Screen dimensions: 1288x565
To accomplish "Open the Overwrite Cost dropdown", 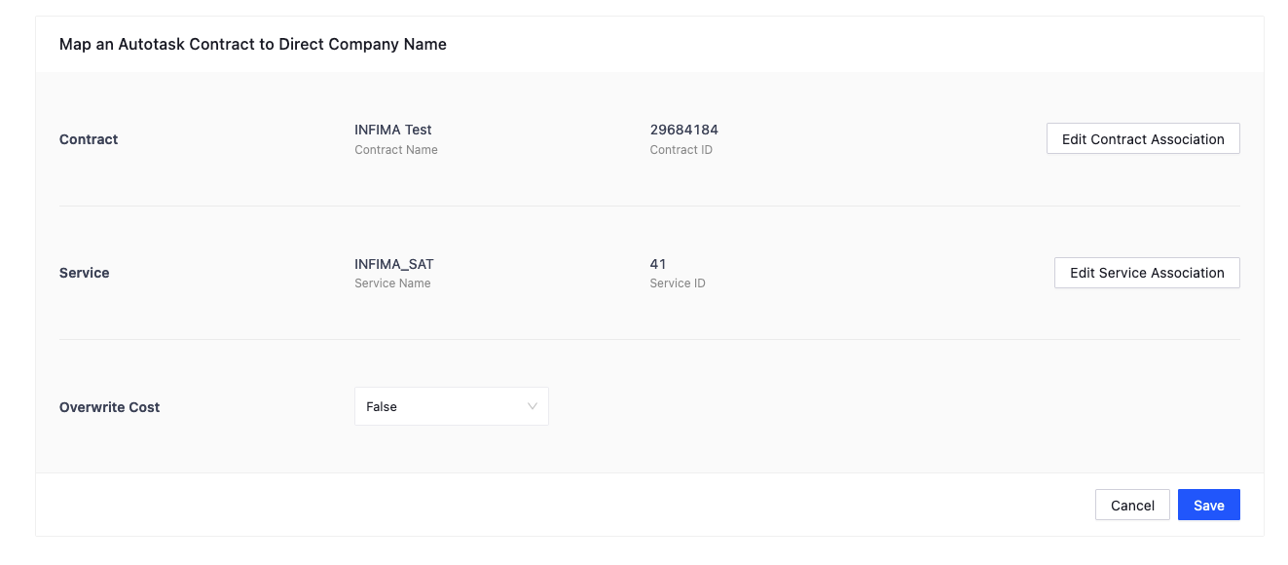I will point(451,407).
